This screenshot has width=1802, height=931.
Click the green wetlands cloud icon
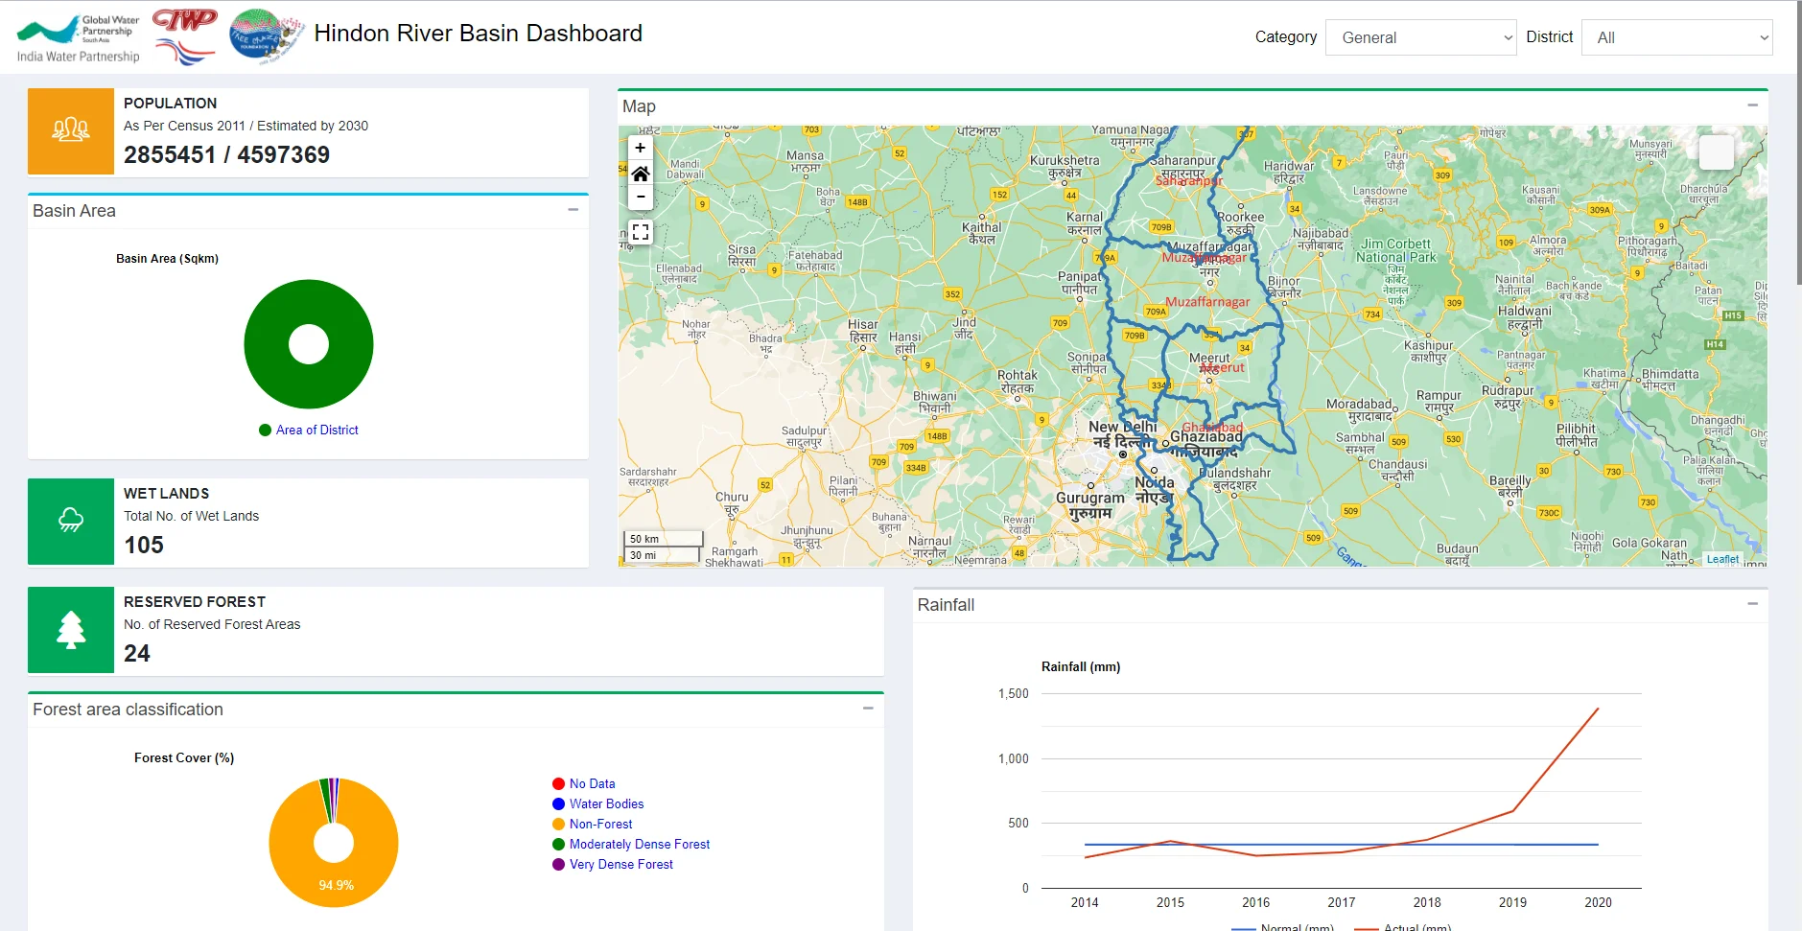[71, 522]
